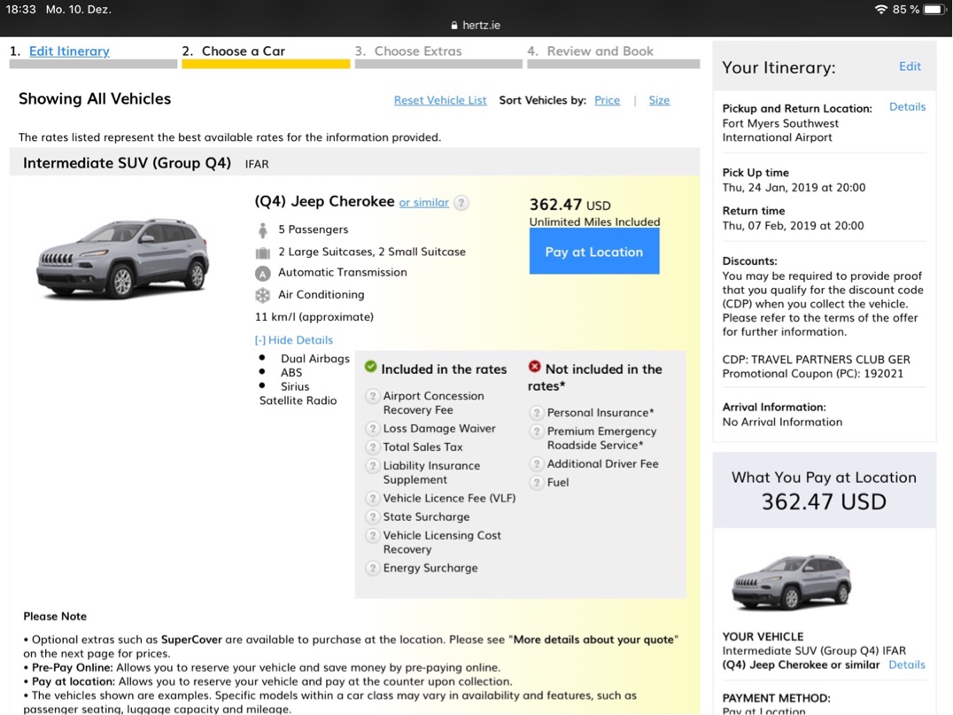The height and width of the screenshot is (715, 953).
Task: Click help icon next to Airport Concession Recovery Fee
Action: coord(373,396)
